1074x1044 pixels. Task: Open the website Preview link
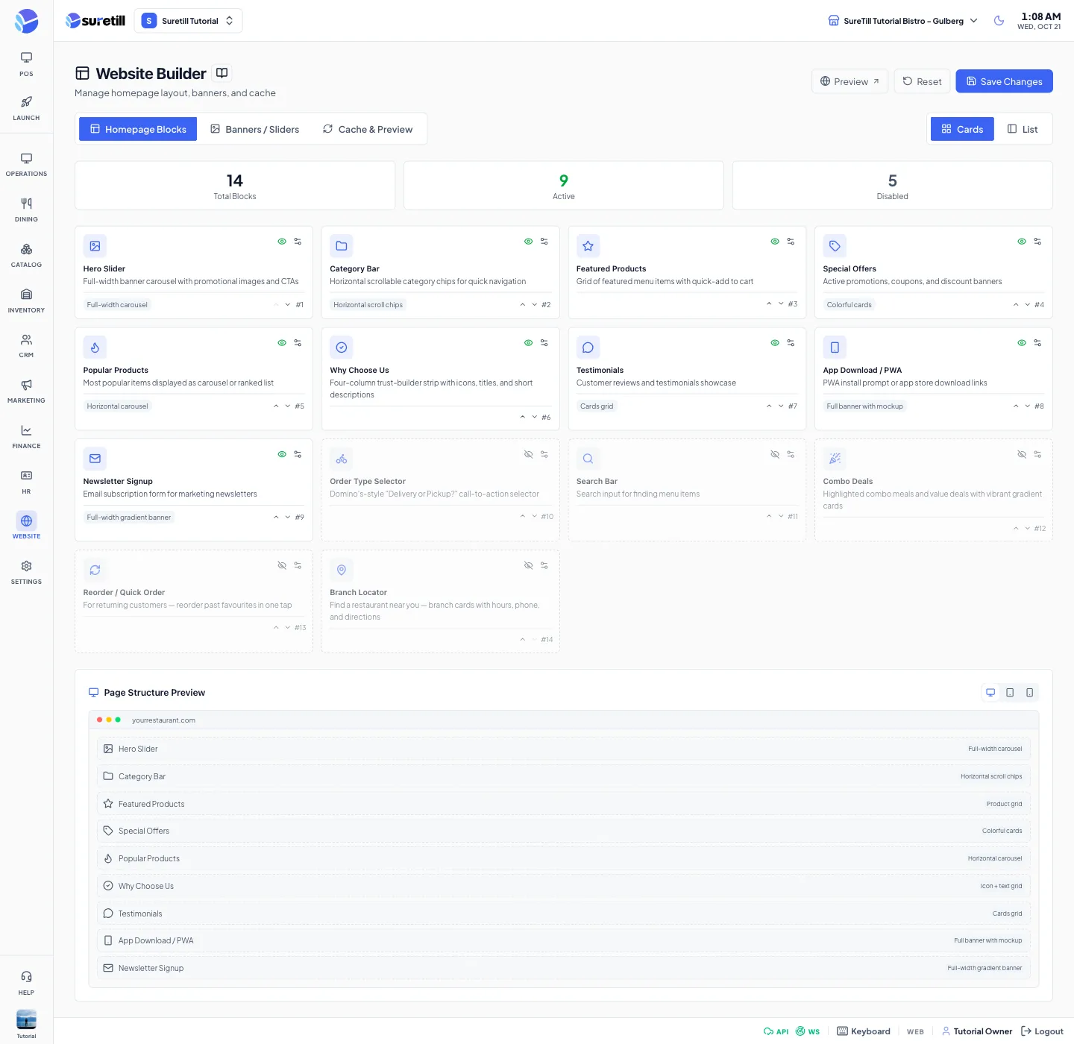pos(850,81)
